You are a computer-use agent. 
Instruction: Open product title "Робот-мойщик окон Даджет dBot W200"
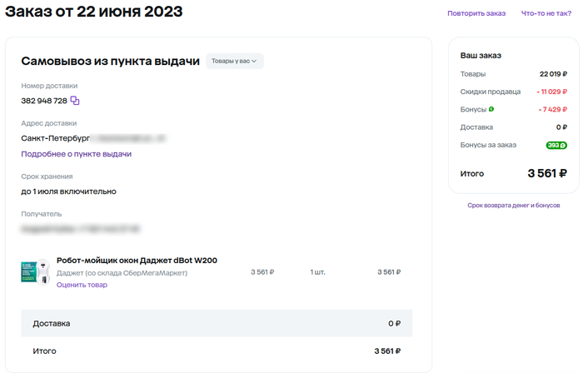[137, 261]
